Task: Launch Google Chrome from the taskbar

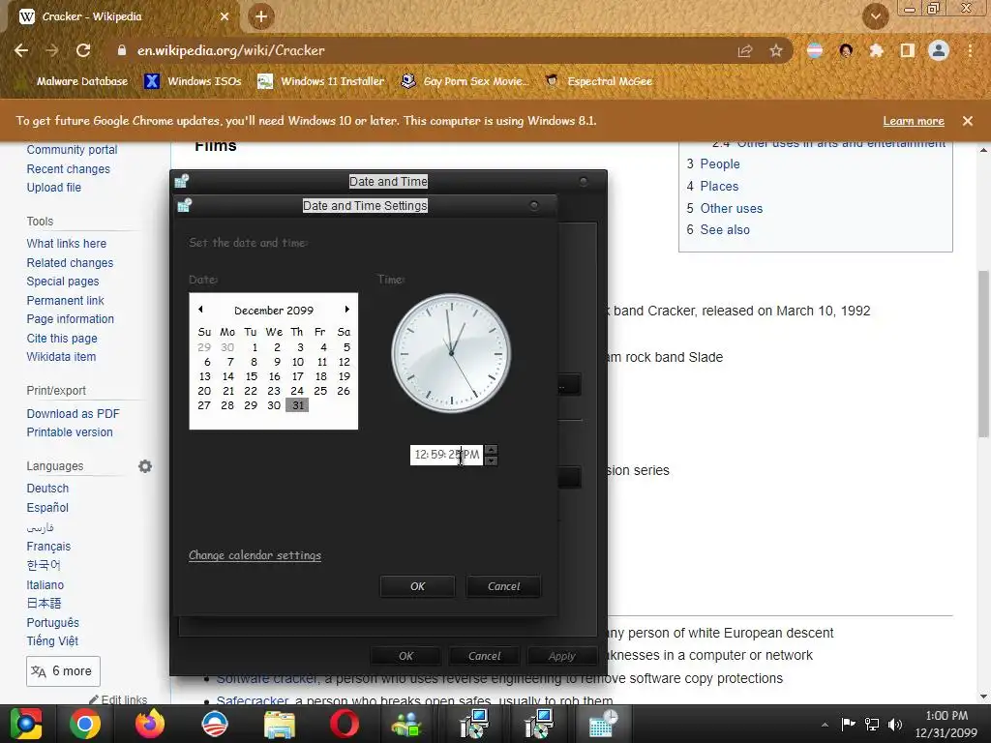Action: click(x=85, y=724)
